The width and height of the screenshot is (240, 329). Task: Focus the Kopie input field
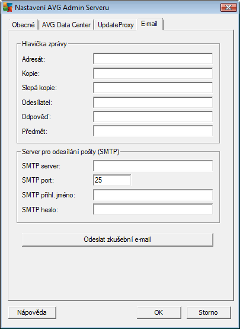click(153, 74)
